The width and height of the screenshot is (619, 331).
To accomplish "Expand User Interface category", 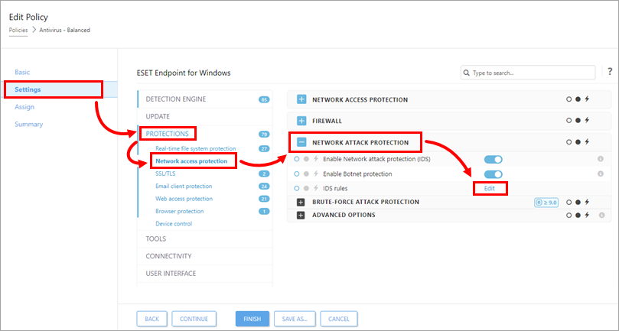I will pos(204,274).
